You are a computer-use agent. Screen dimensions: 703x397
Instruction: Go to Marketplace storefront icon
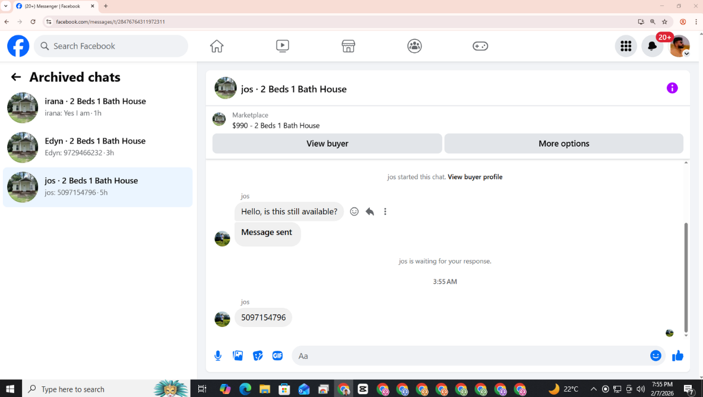pos(349,46)
